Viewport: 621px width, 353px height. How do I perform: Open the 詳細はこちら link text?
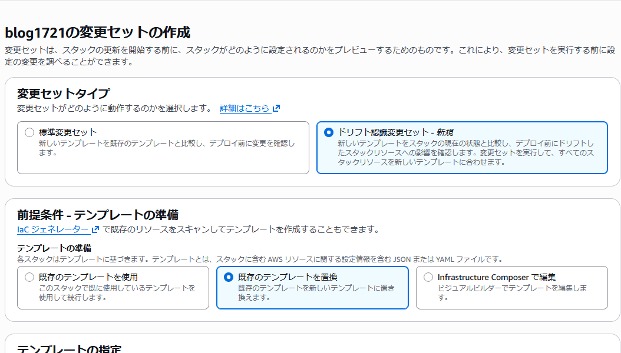(245, 108)
